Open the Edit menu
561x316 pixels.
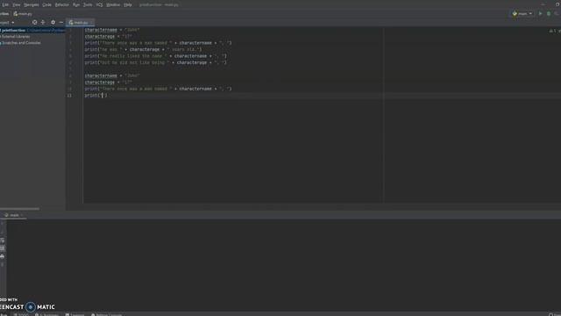(x=5, y=4)
